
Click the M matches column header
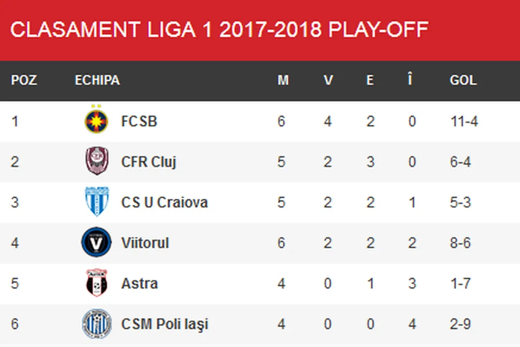pos(283,80)
